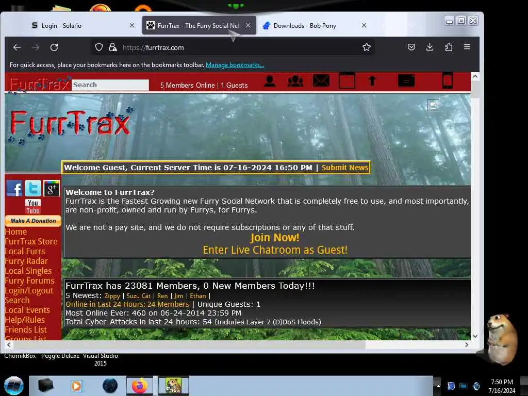Screen dimensions: 528x396
Task: Open Friends List sidebar link
Action: coord(26,329)
